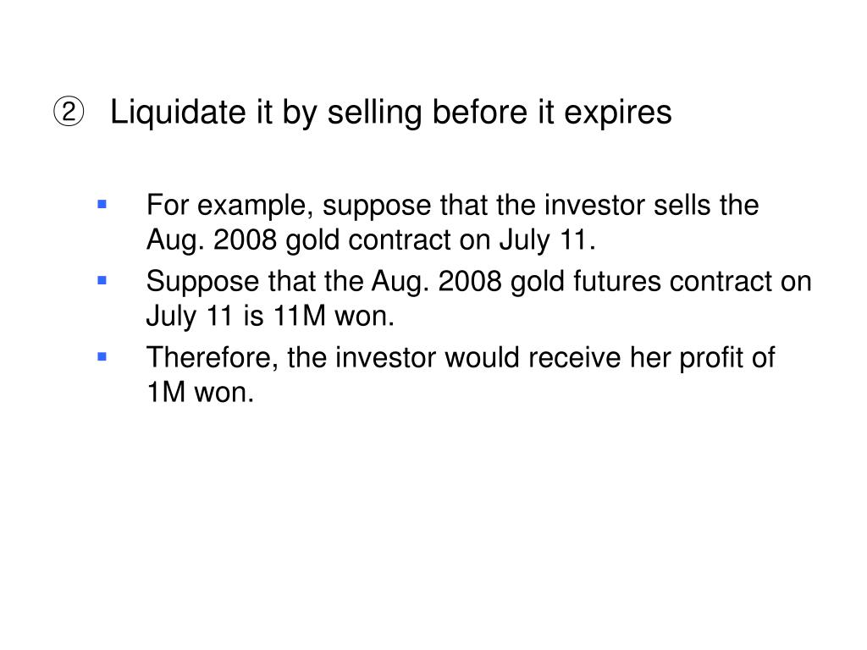This screenshot has height=650, width=867.
Task: Click the text 'Suppose that the Aug. 2008'
Action: tap(324, 281)
